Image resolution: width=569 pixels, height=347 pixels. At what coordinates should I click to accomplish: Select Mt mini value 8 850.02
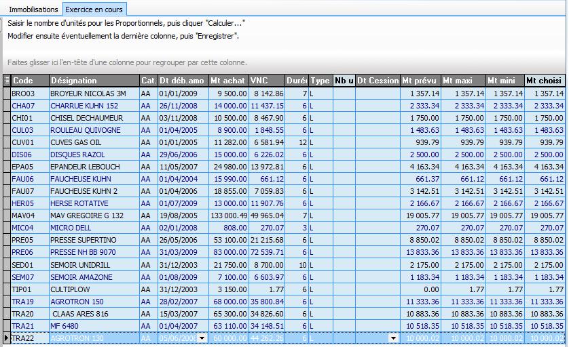click(504, 240)
